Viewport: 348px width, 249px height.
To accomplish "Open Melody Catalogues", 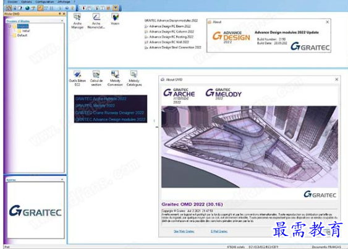I will [x=134, y=79].
